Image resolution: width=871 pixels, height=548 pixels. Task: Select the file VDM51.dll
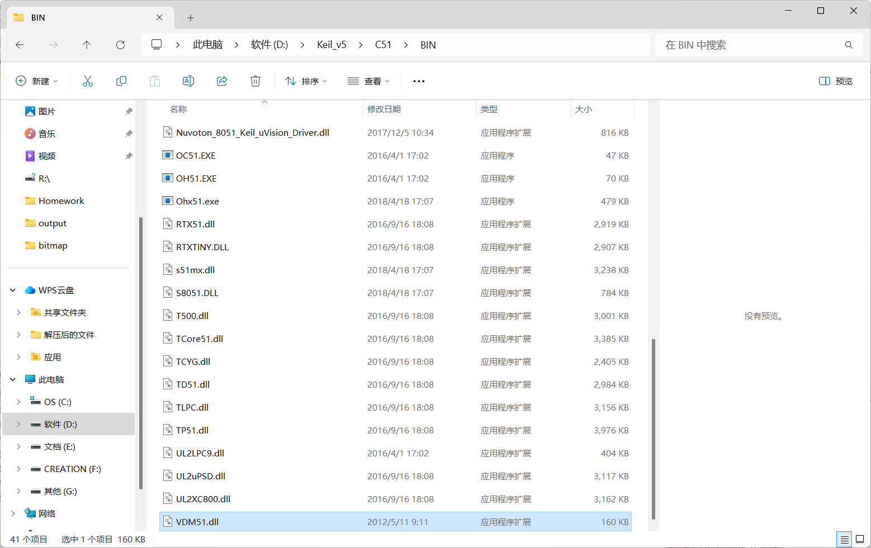(x=395, y=522)
